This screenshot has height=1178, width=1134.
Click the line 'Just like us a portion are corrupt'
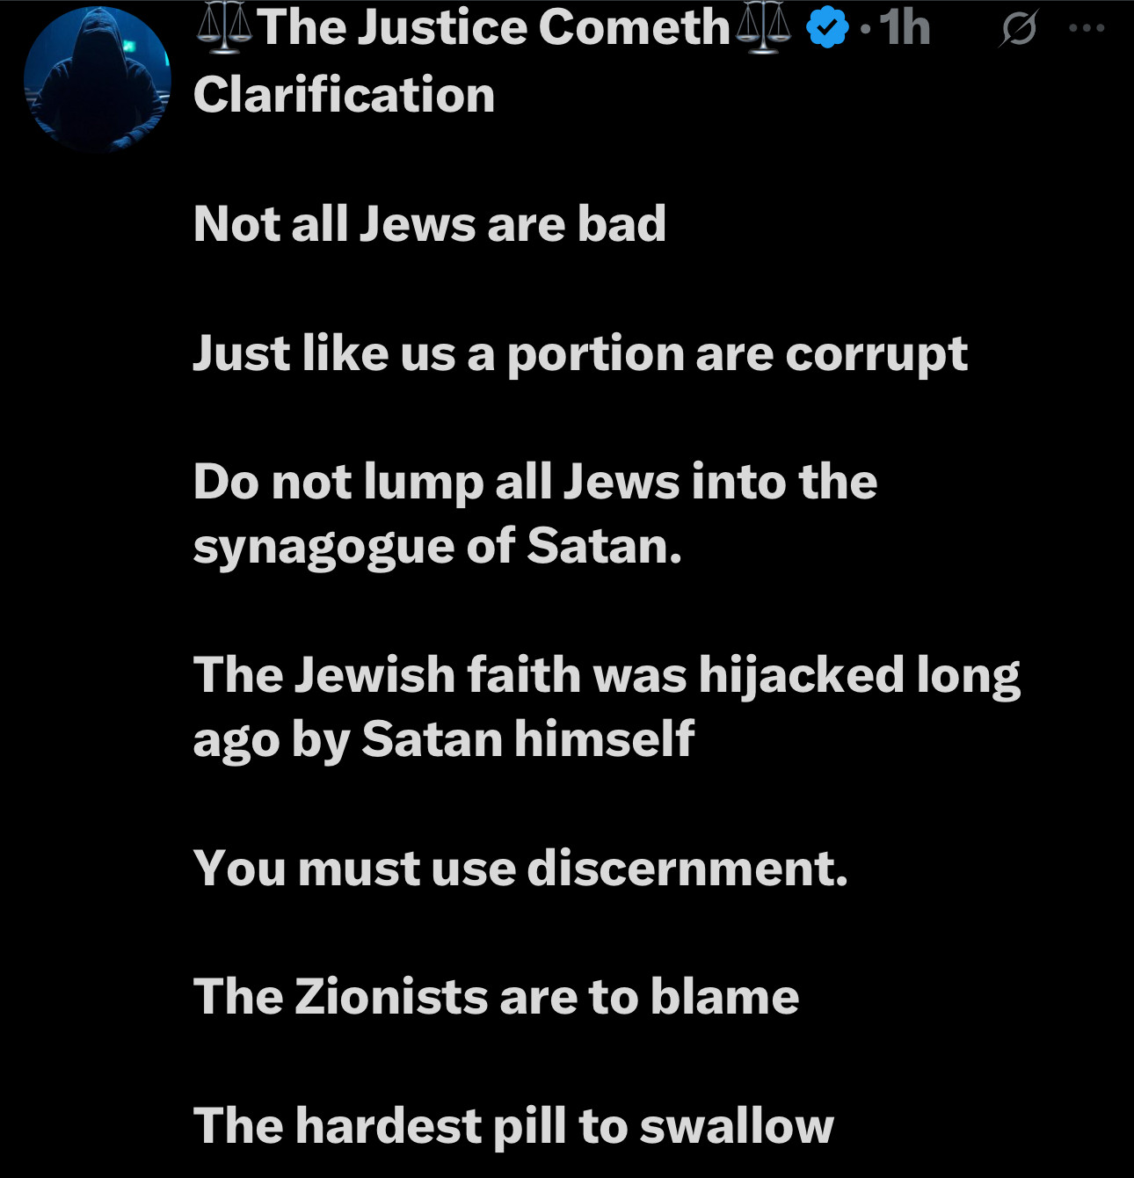pyautogui.click(x=580, y=353)
